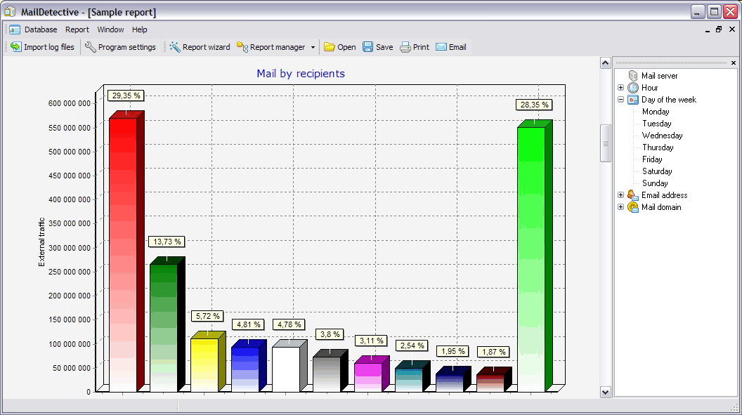
Task: Select Monday in the tree
Action: 656,112
